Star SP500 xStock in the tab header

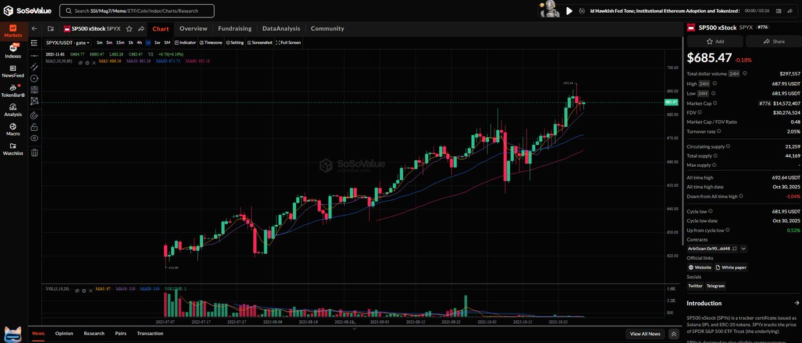(x=129, y=29)
